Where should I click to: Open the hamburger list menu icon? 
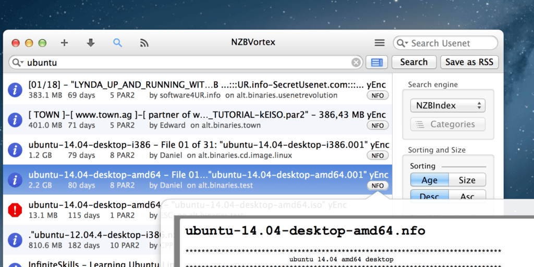tap(380, 43)
